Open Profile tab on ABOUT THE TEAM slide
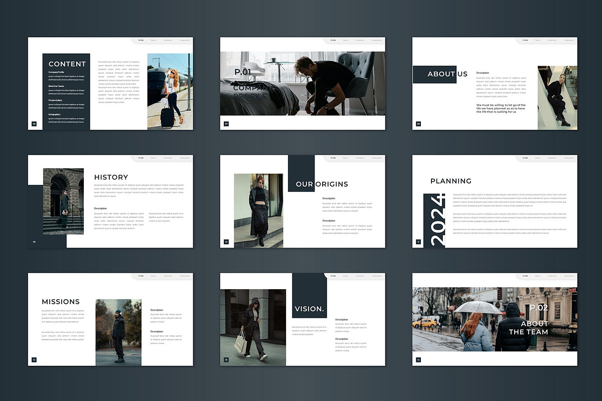602x401 pixels. point(525,276)
